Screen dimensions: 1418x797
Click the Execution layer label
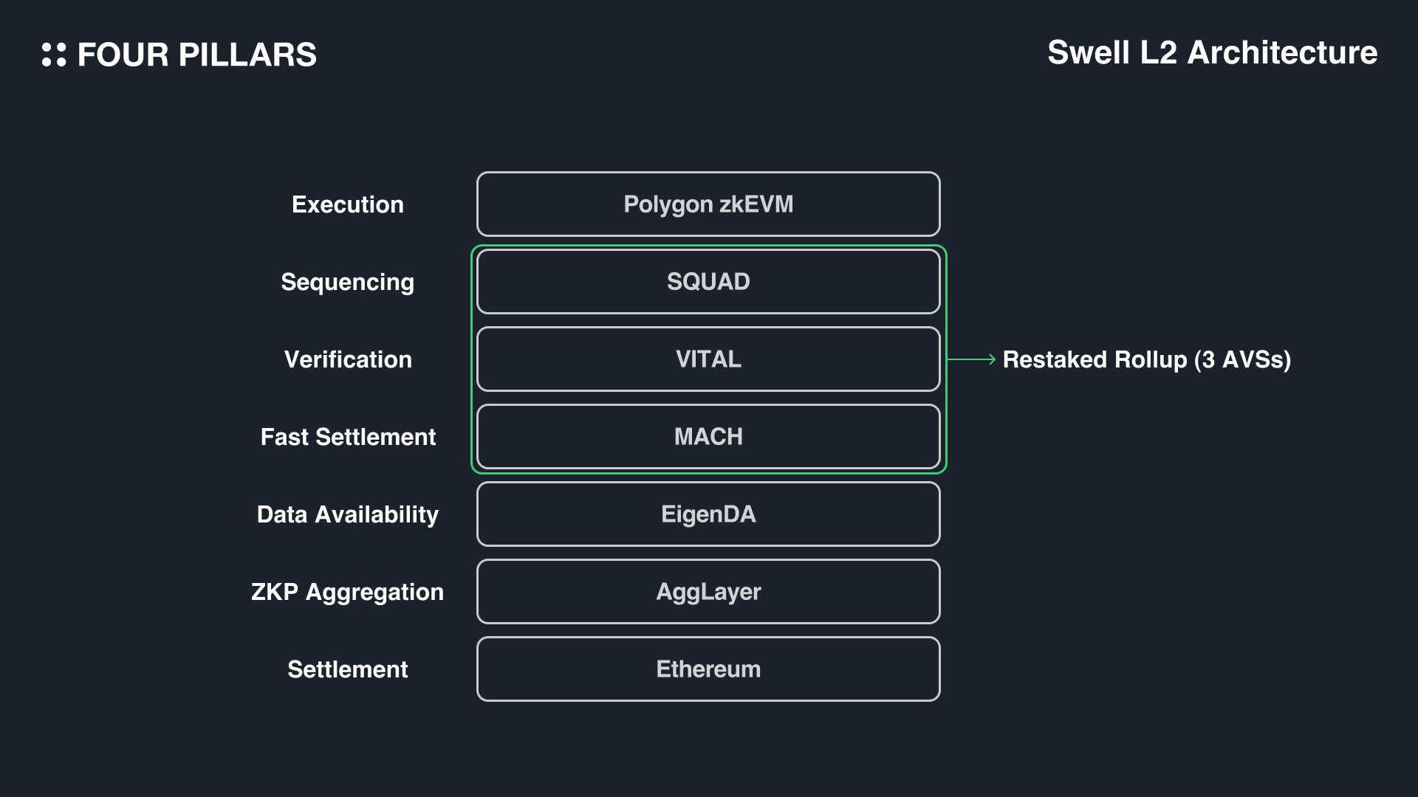tap(348, 204)
